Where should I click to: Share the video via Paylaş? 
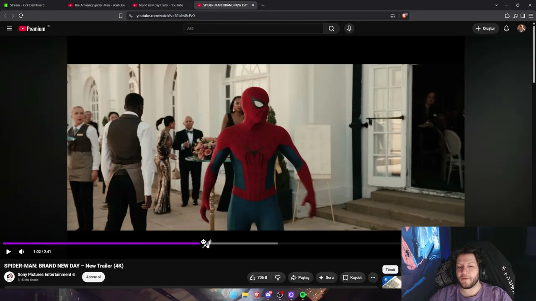coord(300,278)
